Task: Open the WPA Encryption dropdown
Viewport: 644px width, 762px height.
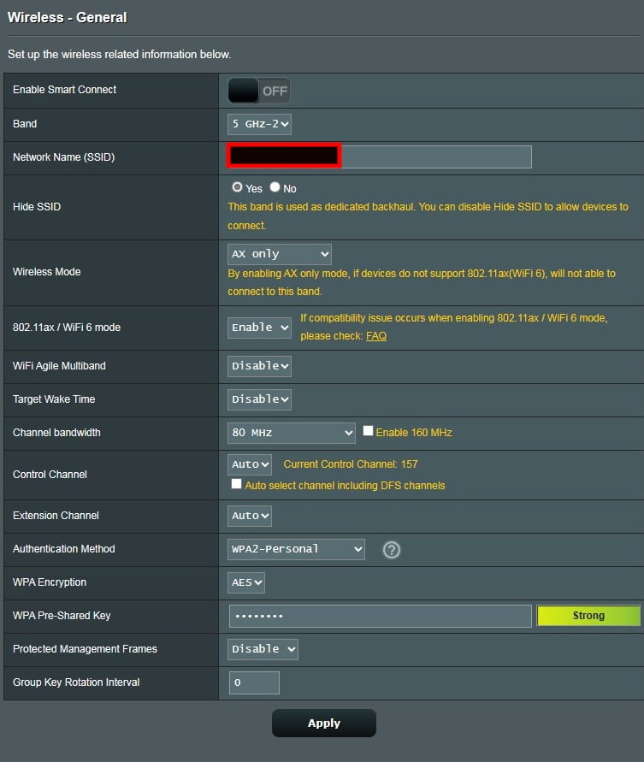Action: [246, 582]
